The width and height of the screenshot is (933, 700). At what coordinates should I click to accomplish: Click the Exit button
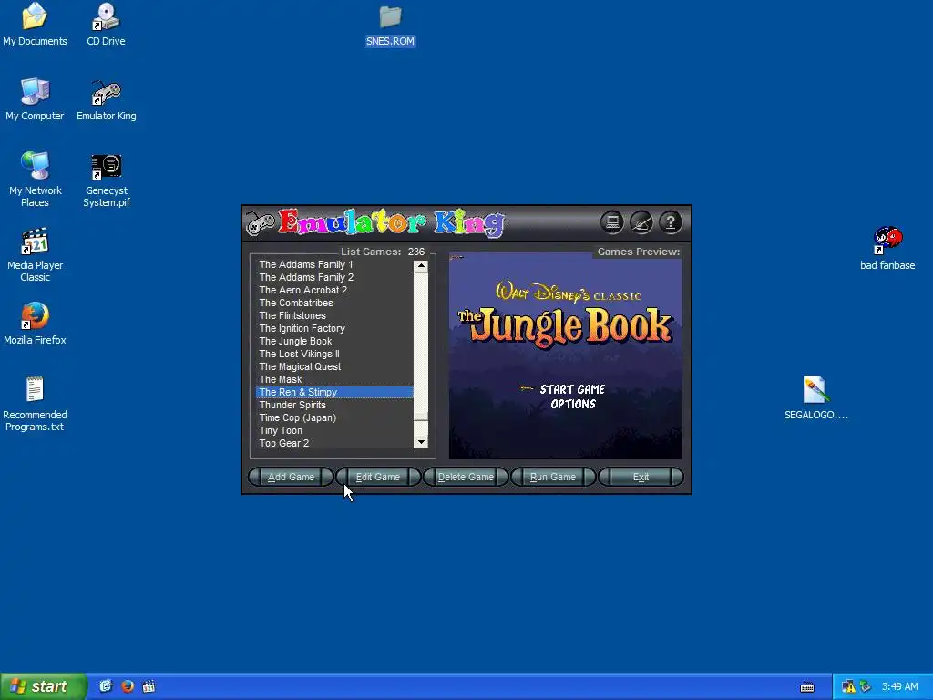coord(641,477)
